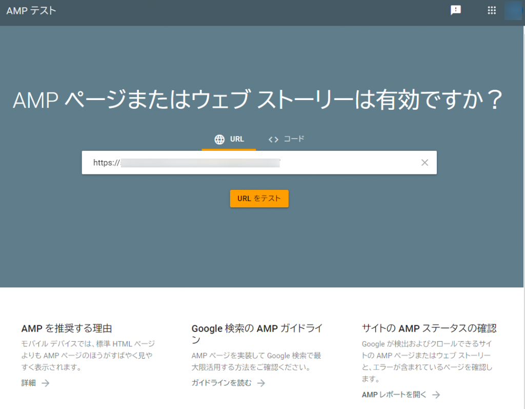This screenshot has height=409, width=525.
Task: Click the globe icon on URL tab
Action: 219,140
